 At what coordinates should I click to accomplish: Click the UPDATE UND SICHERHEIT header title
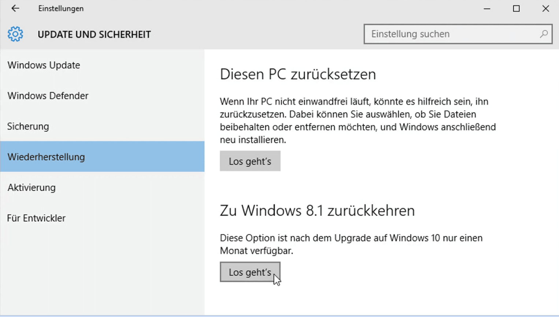[x=94, y=35]
